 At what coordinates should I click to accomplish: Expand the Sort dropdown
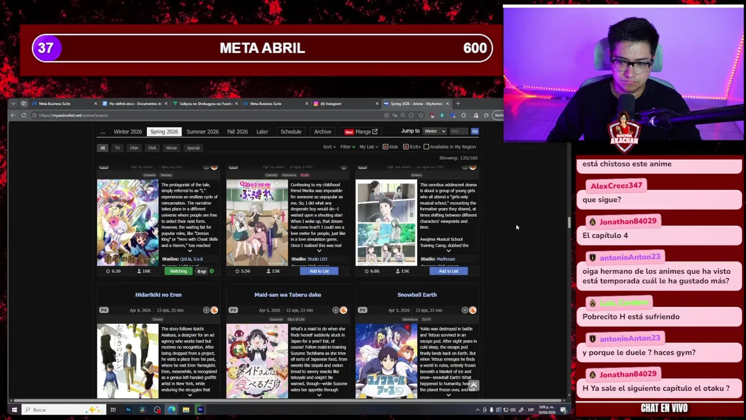tap(329, 147)
